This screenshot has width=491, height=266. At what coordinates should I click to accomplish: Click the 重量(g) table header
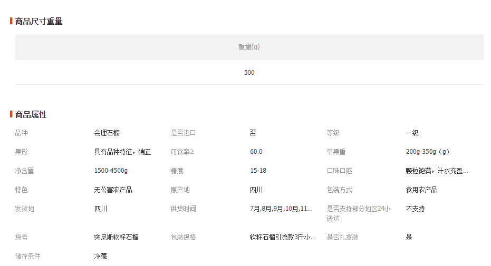(249, 47)
